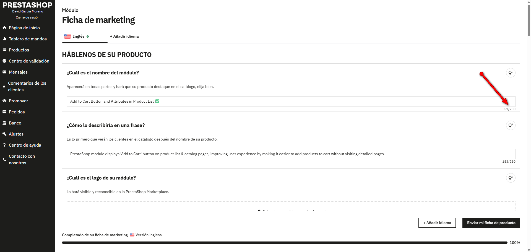This screenshot has width=531, height=252.
Task: Click the Mensajes envelope icon
Action: point(4,72)
